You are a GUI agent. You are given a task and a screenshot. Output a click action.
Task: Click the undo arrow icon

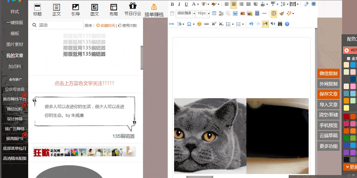pyautogui.click(x=251, y=24)
